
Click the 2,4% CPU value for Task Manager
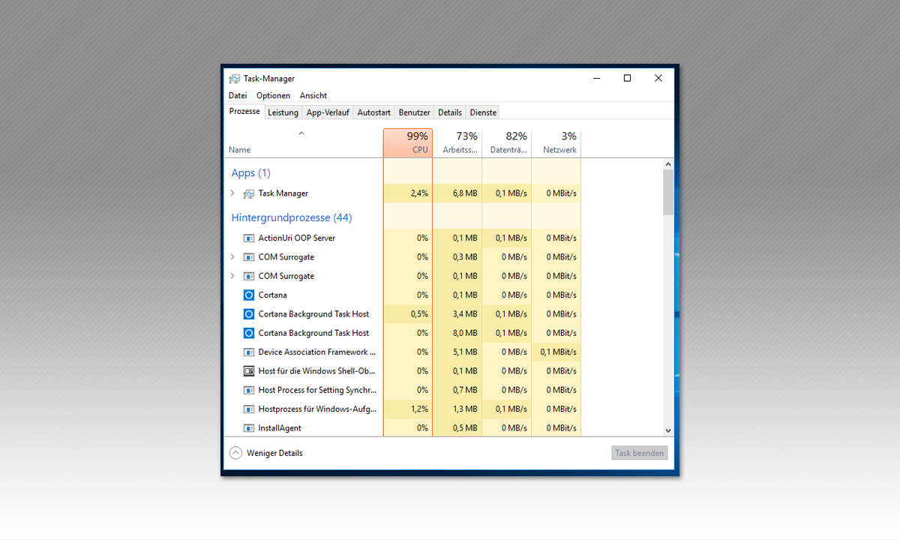pyautogui.click(x=419, y=193)
